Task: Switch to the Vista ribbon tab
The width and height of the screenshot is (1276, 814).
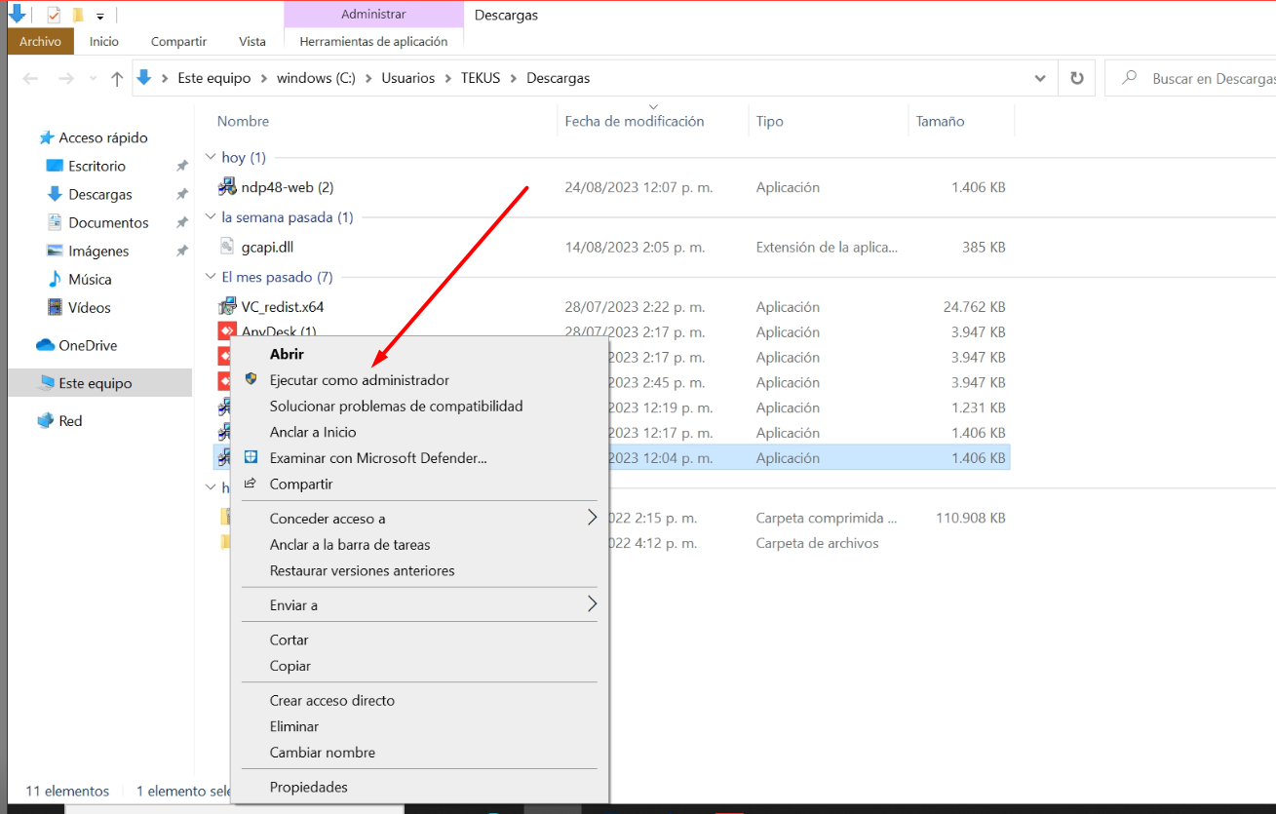Action: point(251,41)
